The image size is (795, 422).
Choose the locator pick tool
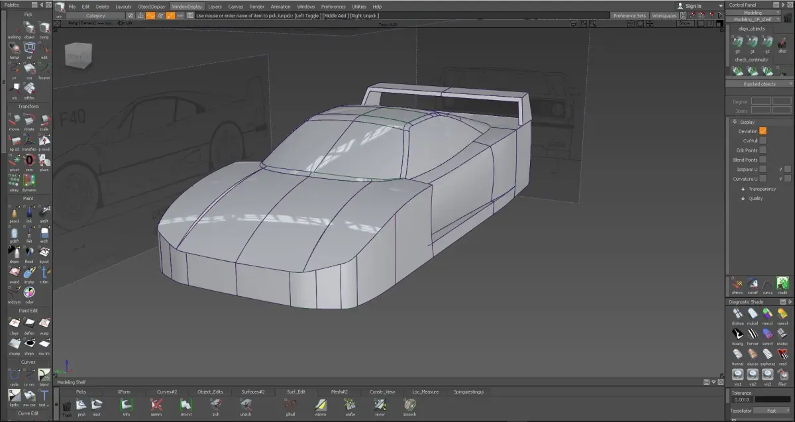[x=44, y=69]
